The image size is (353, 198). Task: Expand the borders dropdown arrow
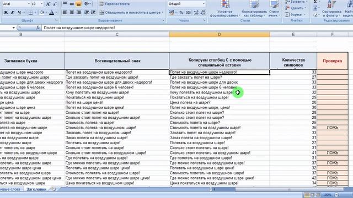click(x=35, y=12)
